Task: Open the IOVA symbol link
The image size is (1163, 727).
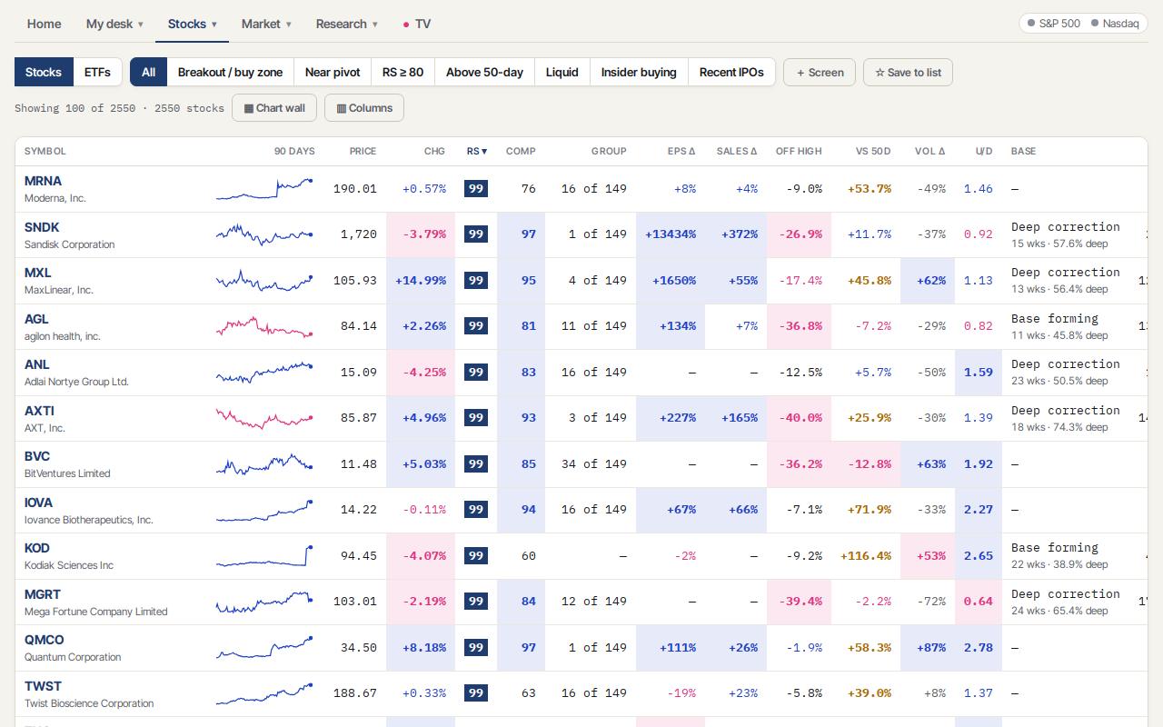Action: (38, 503)
